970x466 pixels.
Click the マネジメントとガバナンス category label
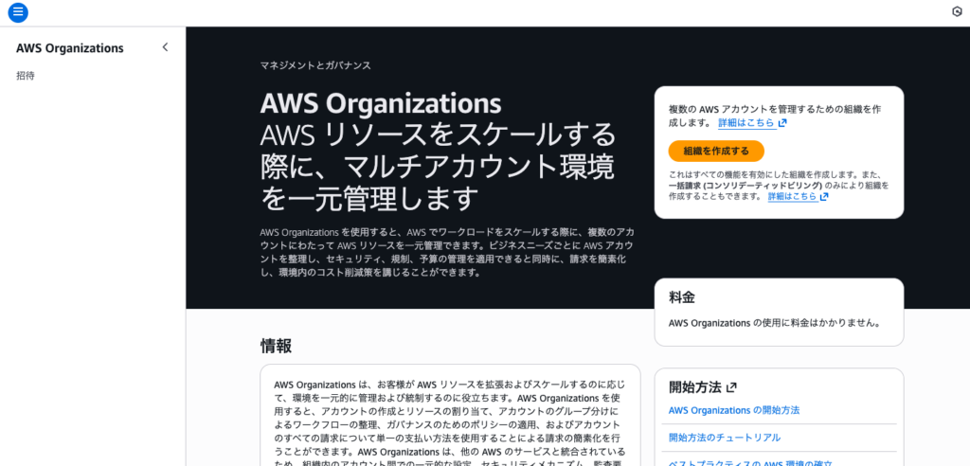[315, 66]
